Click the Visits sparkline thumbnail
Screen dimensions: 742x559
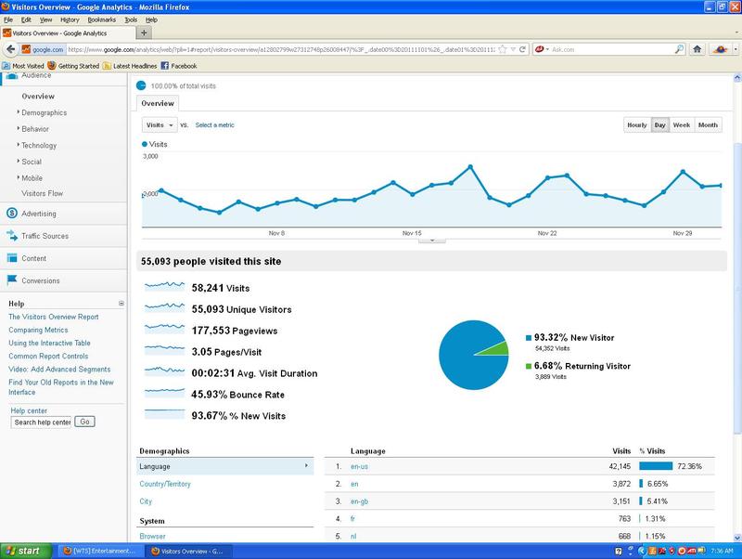tap(164, 287)
